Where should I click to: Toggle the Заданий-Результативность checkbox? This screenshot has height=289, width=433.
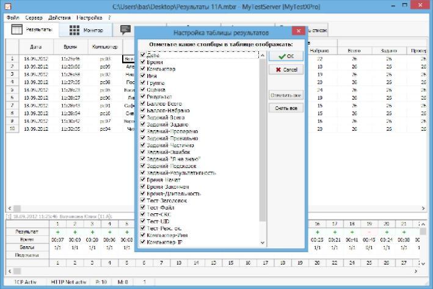tap(142, 173)
